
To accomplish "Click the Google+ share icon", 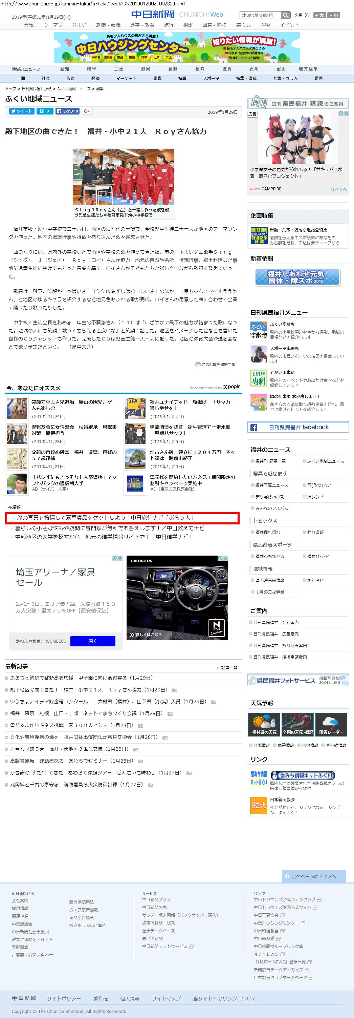I will click(x=87, y=111).
